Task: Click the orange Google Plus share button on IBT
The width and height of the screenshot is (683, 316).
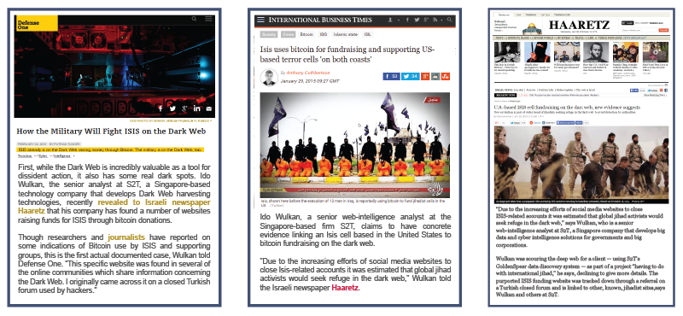Action: click(x=425, y=76)
